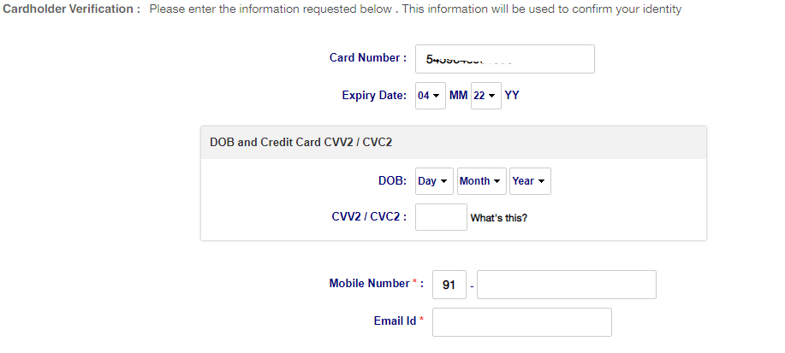Open the expiry month dropdown showing 04
Screen dimensions: 785x353
(429, 96)
